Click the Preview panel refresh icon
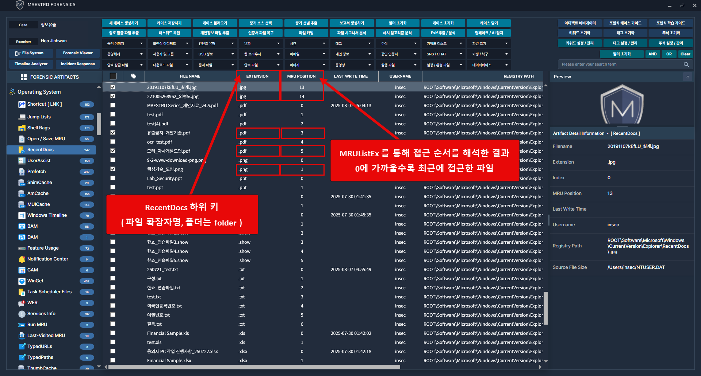 pyautogui.click(x=688, y=77)
